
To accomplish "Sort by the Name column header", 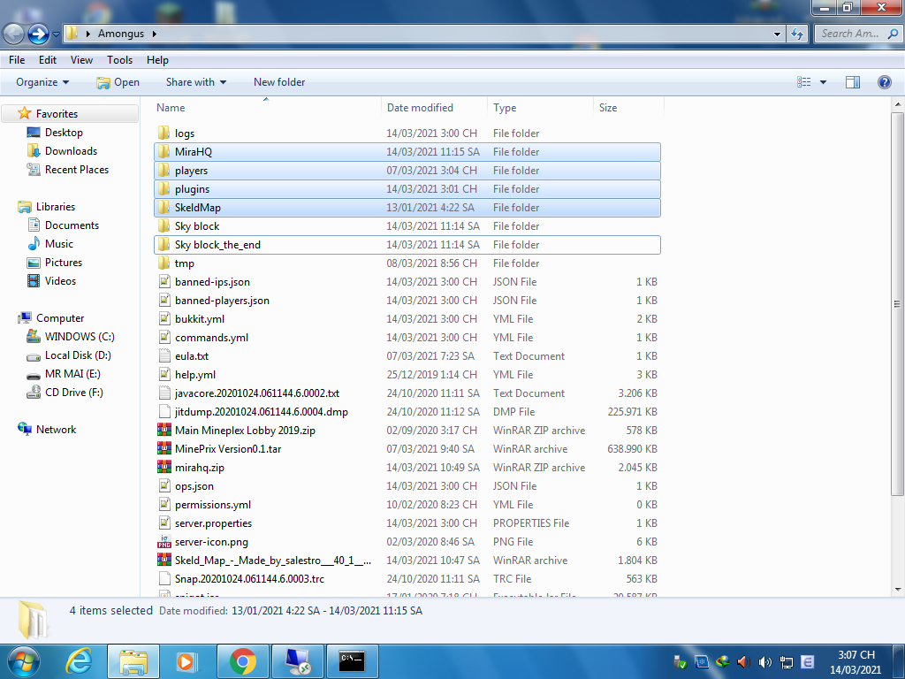I will [267, 108].
